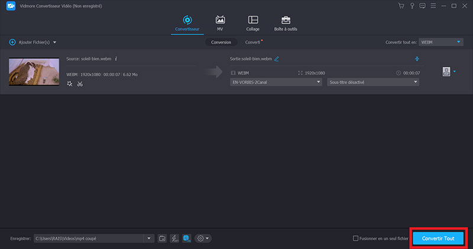Open the hamburger menu icon
Image resolution: width=473 pixels, height=249 pixels.
point(433,6)
